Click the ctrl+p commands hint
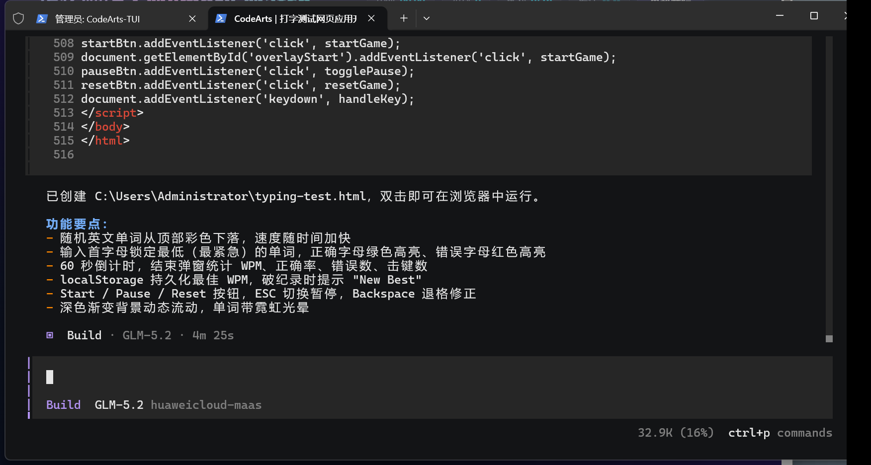The image size is (871, 465). tap(780, 433)
